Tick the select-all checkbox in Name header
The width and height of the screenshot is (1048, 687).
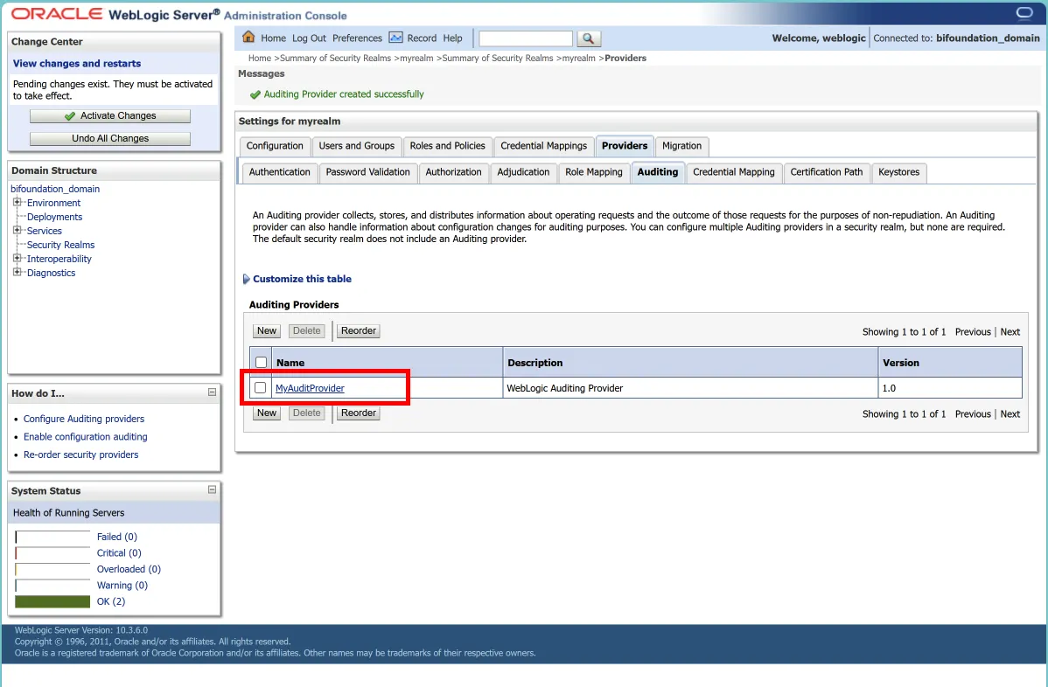pos(262,363)
